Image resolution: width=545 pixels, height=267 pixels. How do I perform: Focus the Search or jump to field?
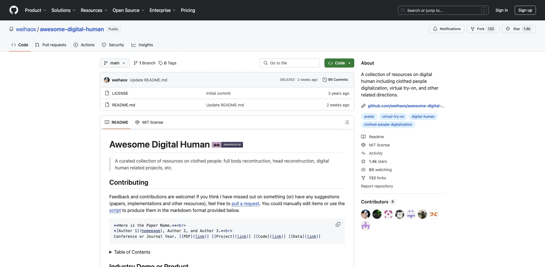[443, 10]
